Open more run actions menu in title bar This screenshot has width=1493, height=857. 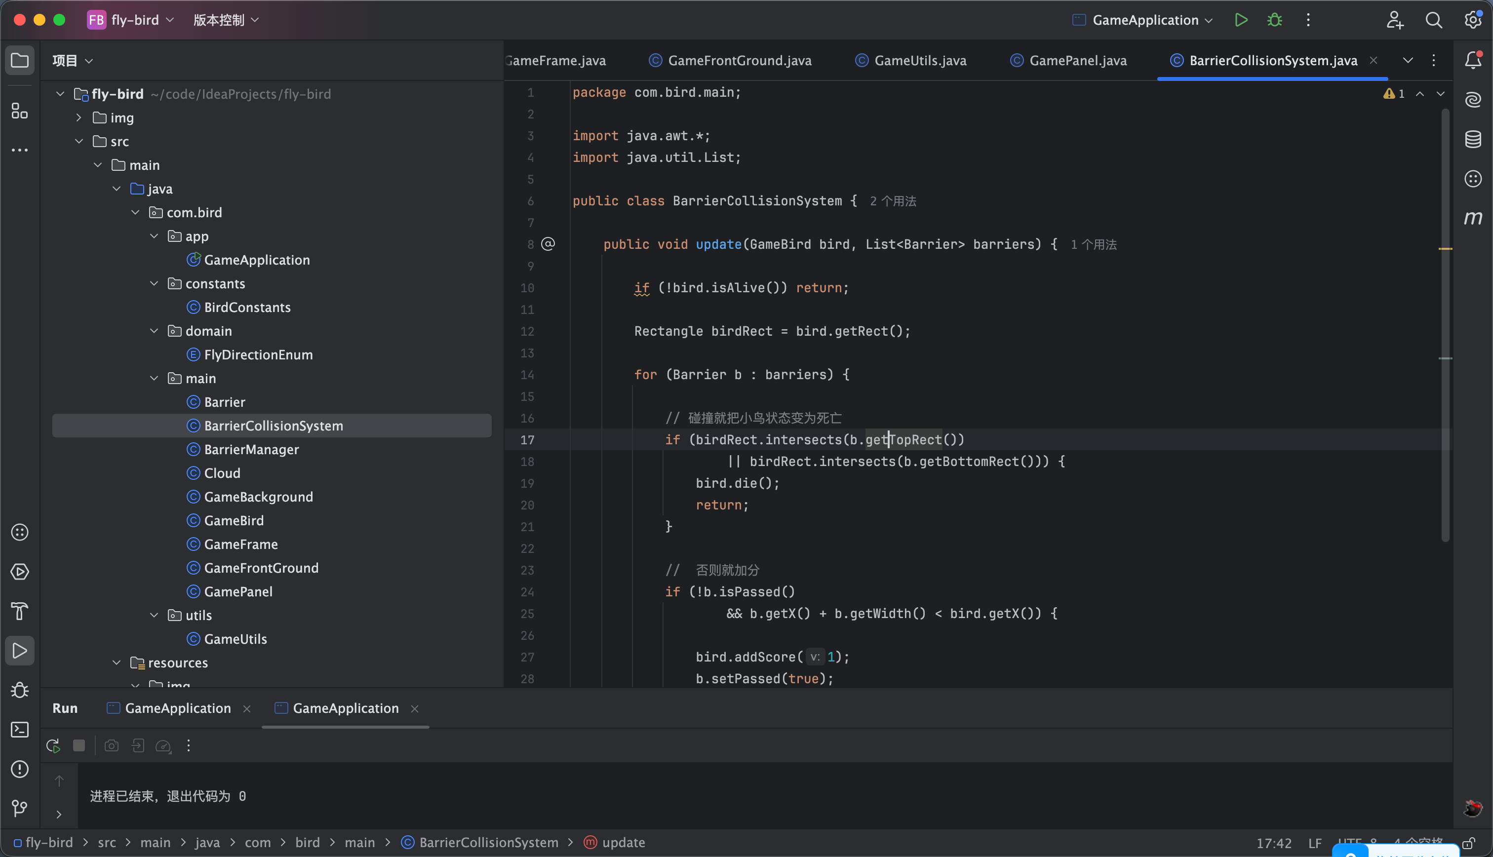pos(1308,20)
